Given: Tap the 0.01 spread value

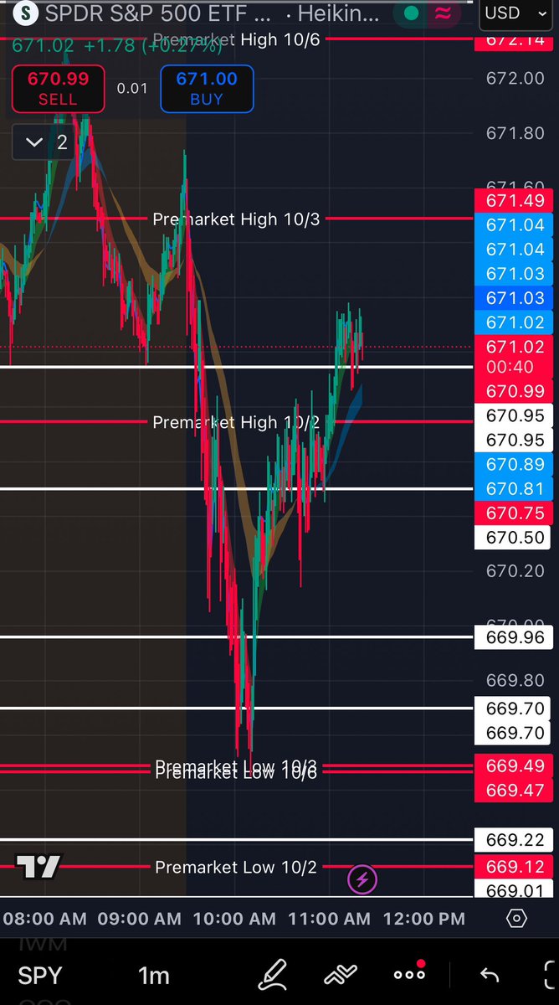Looking at the screenshot, I should click(x=132, y=89).
